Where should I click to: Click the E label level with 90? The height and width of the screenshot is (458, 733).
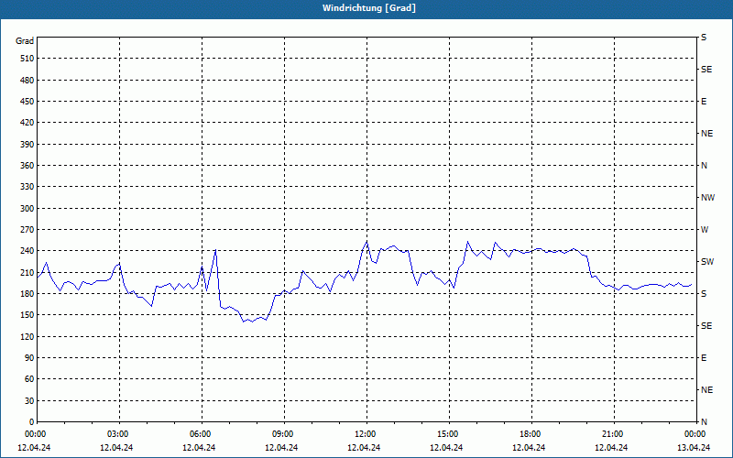704,358
